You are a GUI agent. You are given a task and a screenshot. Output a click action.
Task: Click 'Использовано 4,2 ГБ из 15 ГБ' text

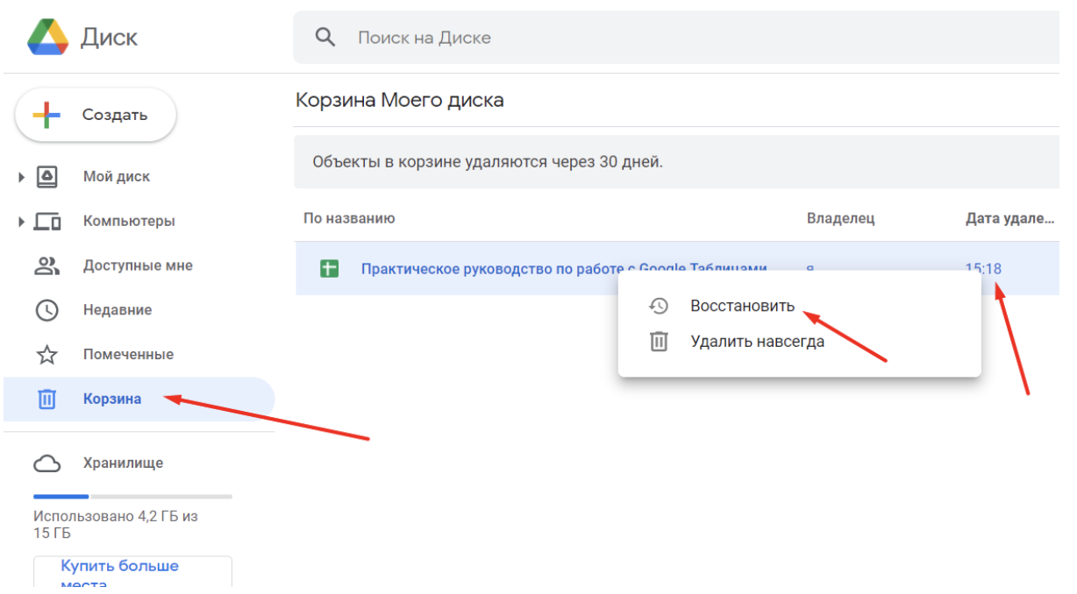[x=116, y=525]
